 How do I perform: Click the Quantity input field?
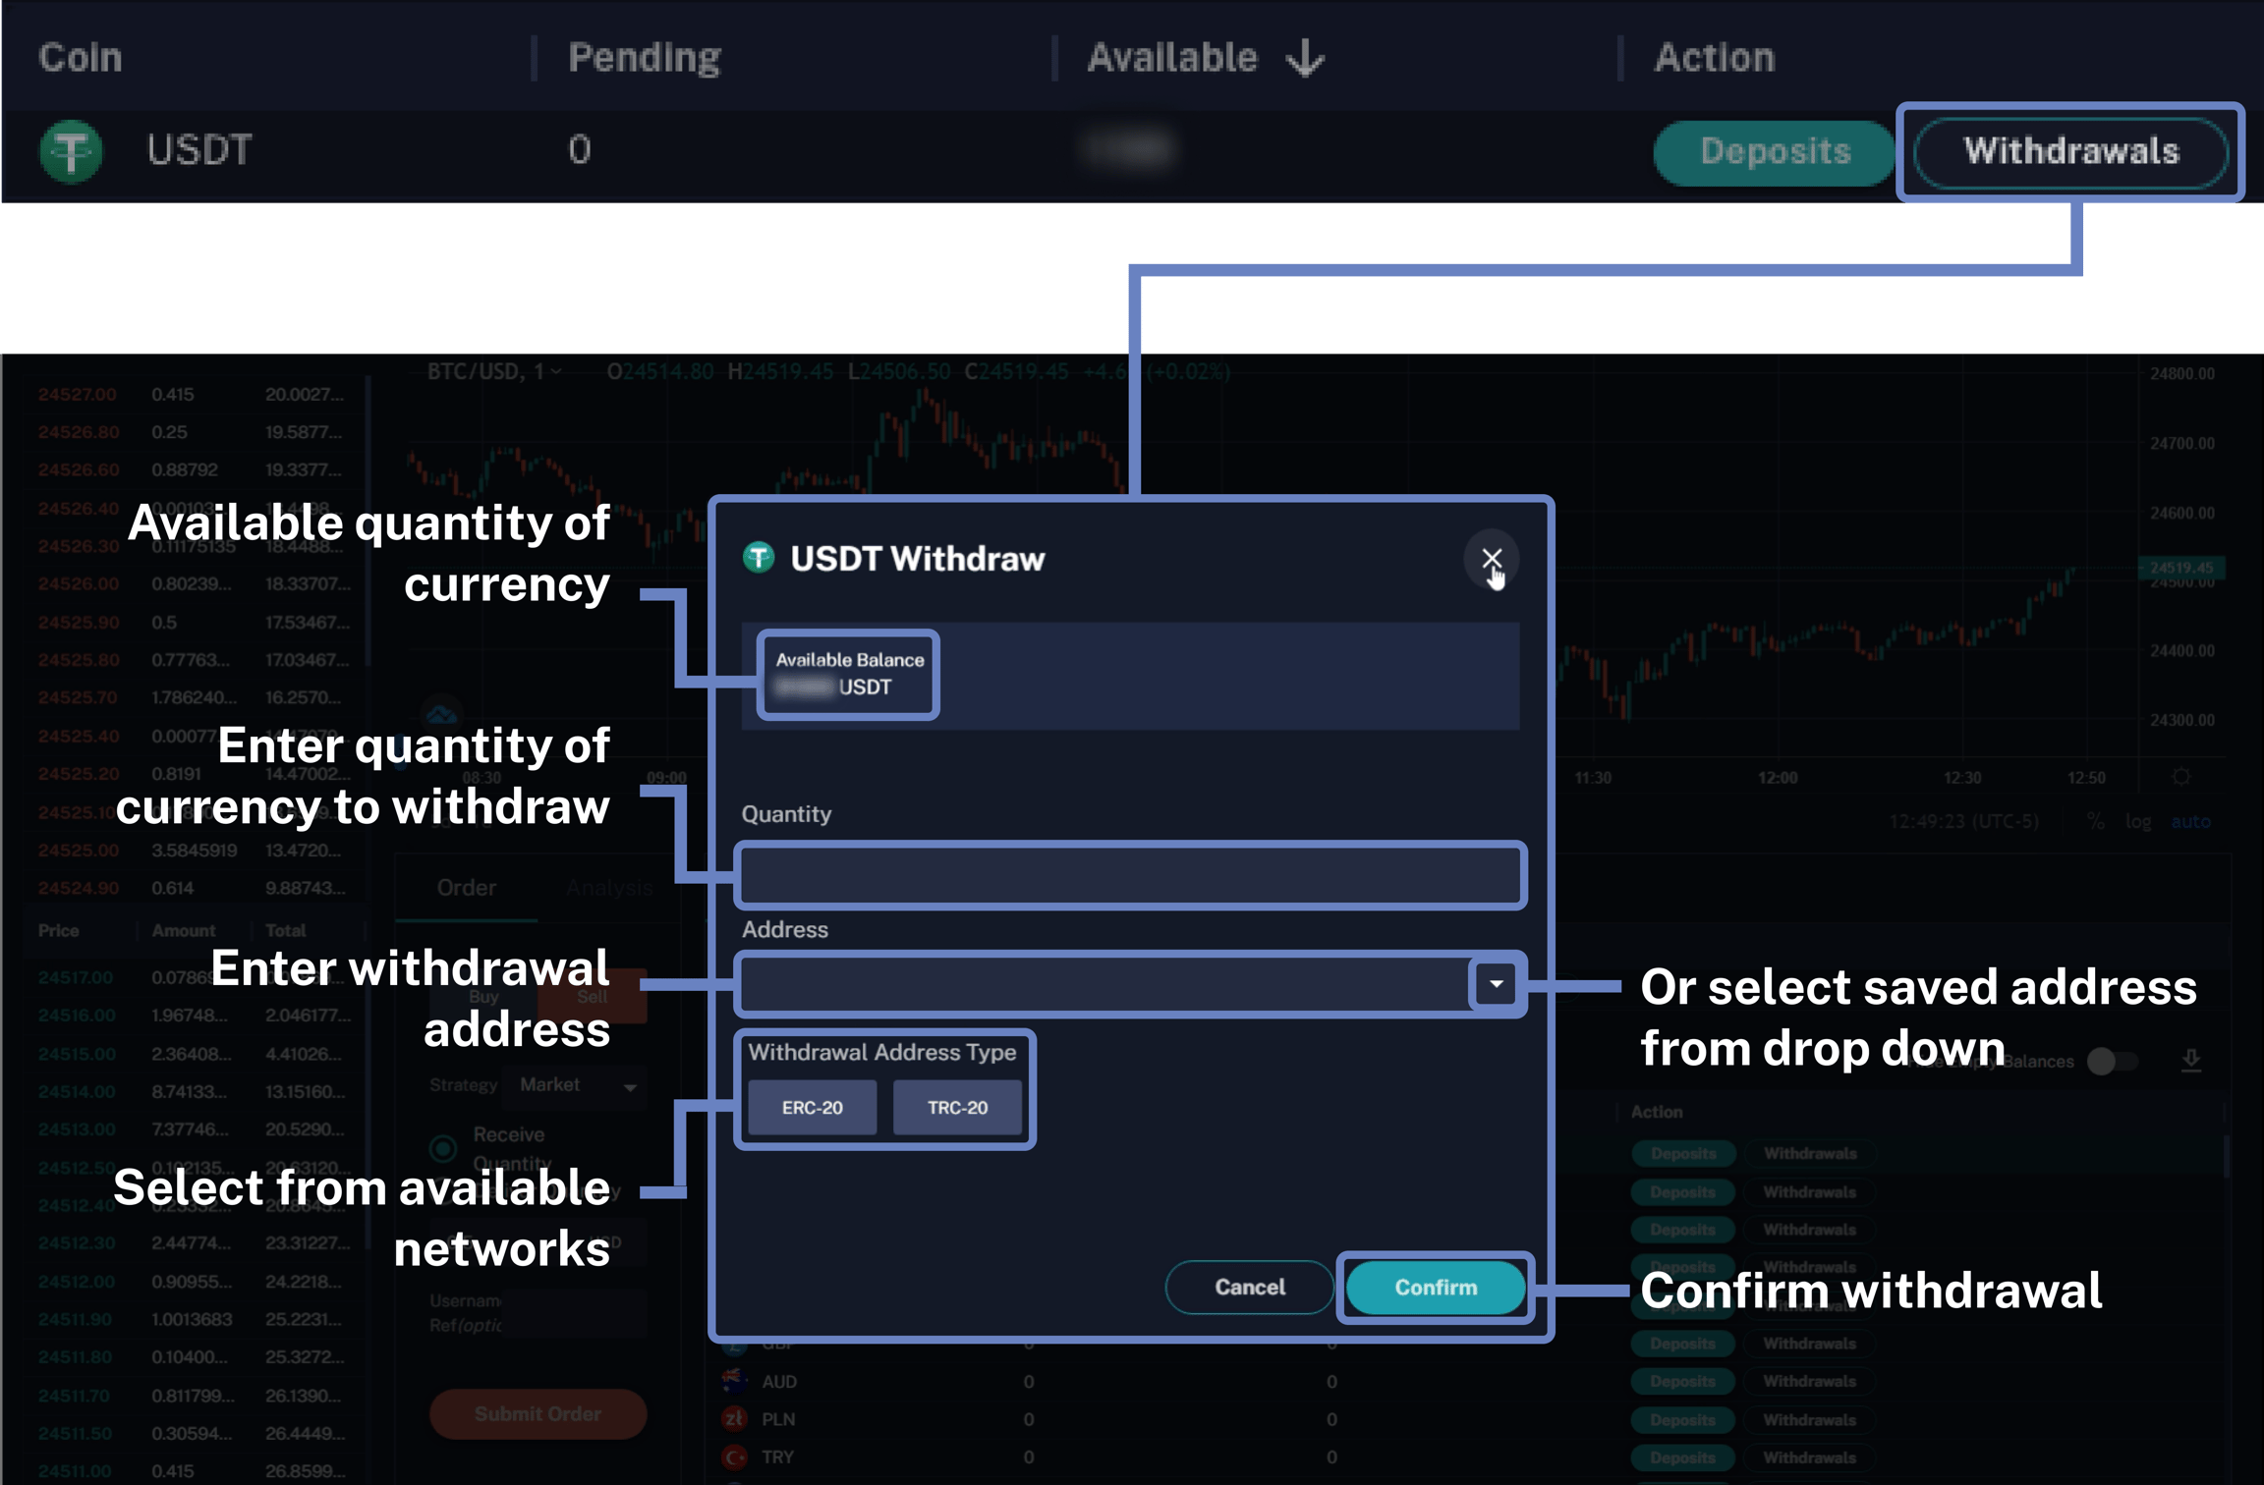pyautogui.click(x=1130, y=874)
